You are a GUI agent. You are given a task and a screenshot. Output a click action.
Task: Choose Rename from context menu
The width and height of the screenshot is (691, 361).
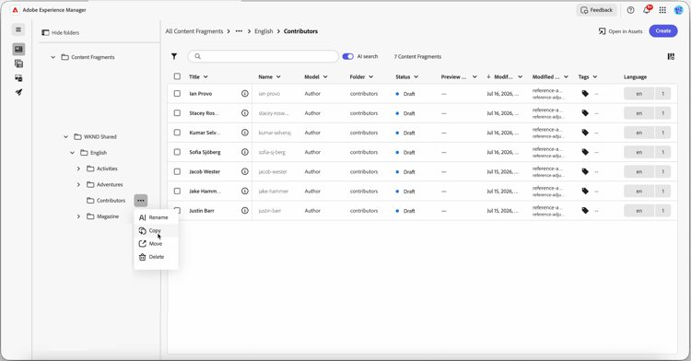[156, 217]
